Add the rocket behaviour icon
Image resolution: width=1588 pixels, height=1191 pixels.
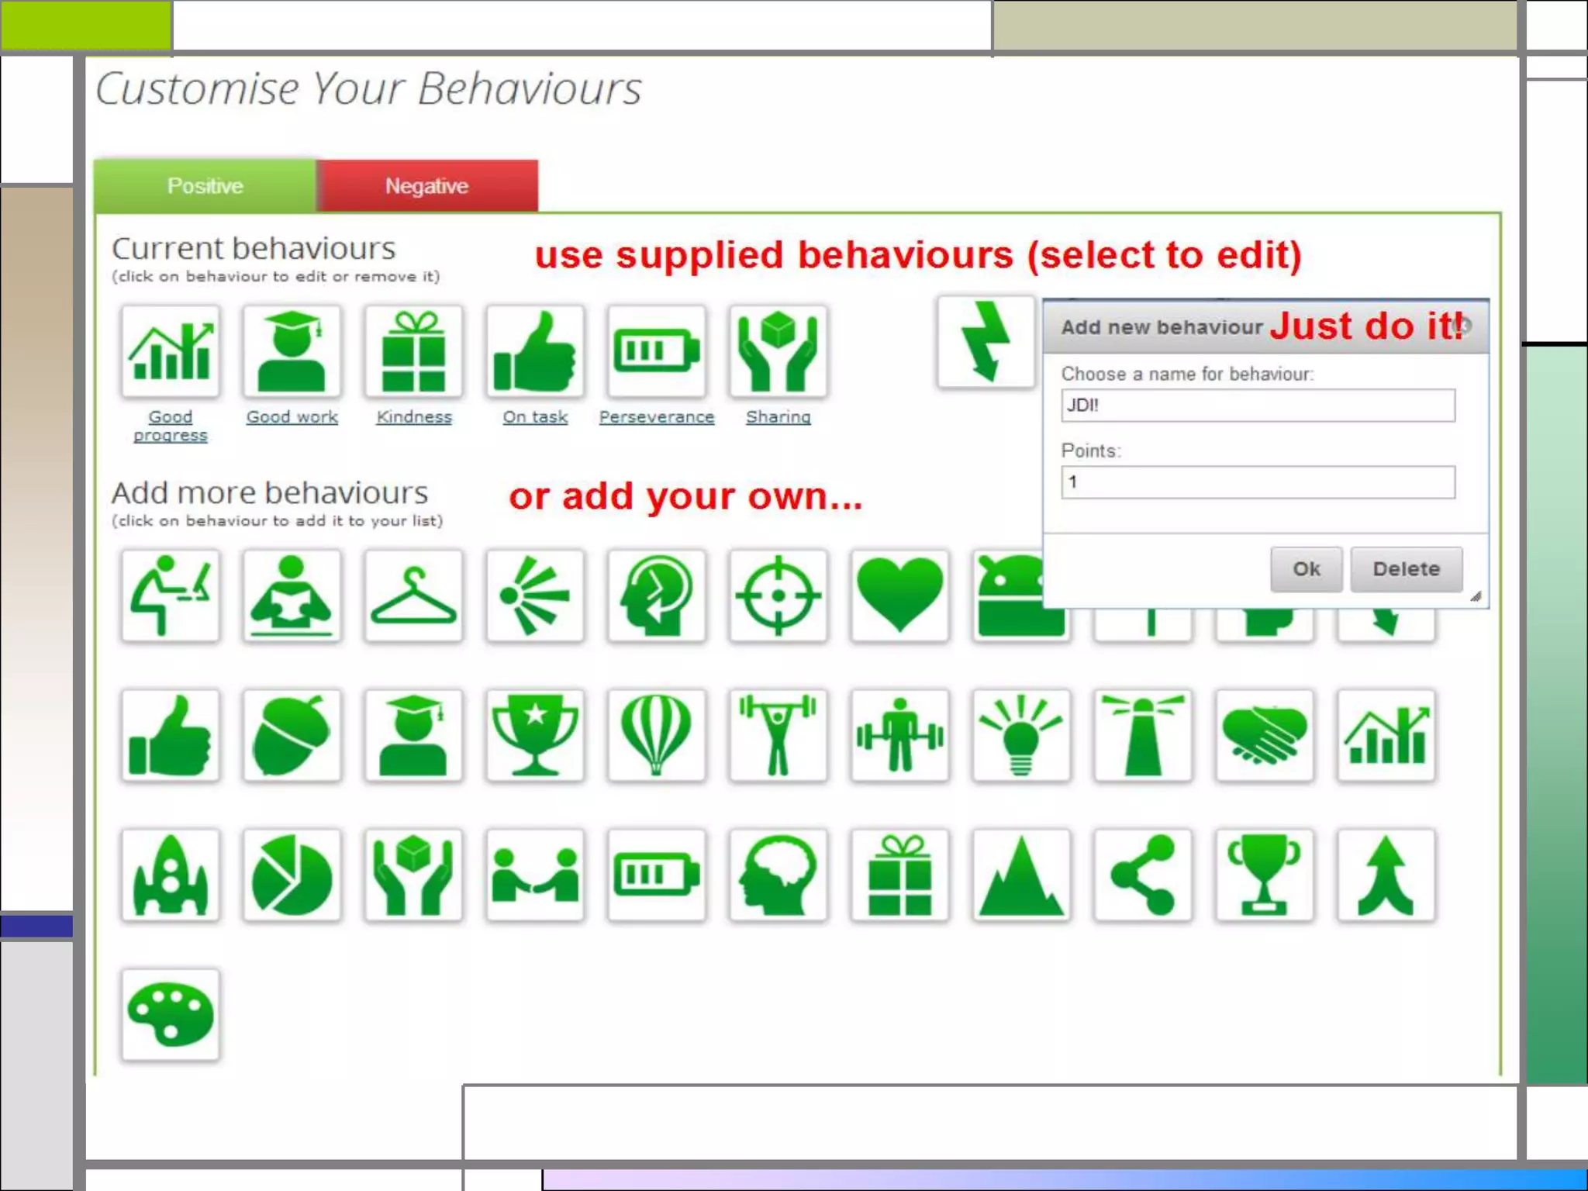tap(171, 875)
